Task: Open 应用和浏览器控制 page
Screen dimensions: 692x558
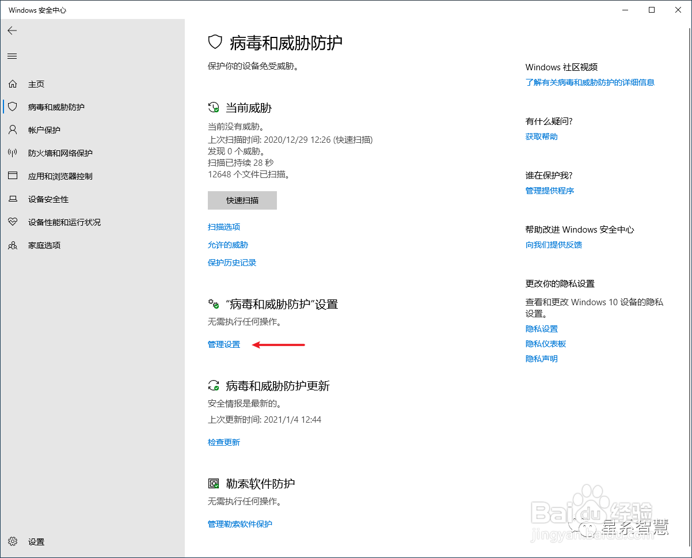Action: (x=60, y=176)
